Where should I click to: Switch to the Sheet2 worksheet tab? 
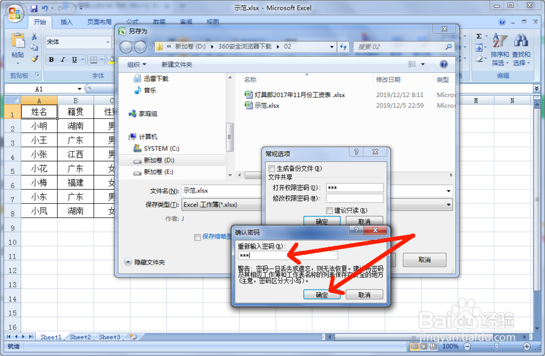click(80, 337)
